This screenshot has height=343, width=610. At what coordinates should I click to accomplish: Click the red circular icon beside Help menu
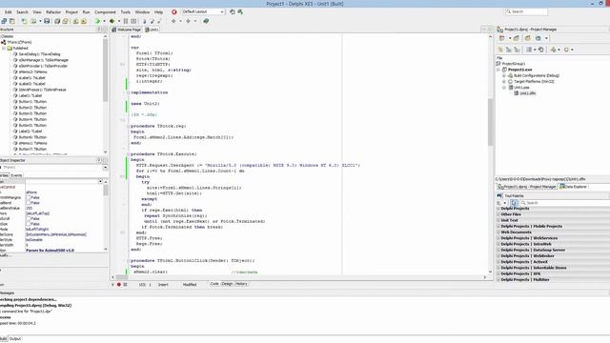tap(173, 12)
